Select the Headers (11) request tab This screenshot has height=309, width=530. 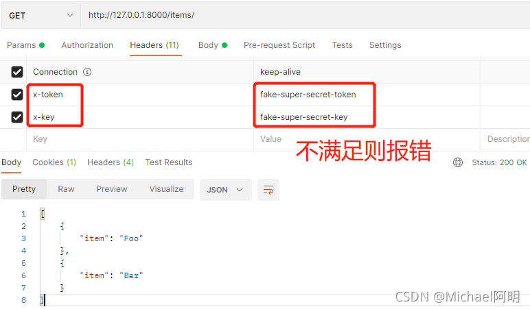154,45
